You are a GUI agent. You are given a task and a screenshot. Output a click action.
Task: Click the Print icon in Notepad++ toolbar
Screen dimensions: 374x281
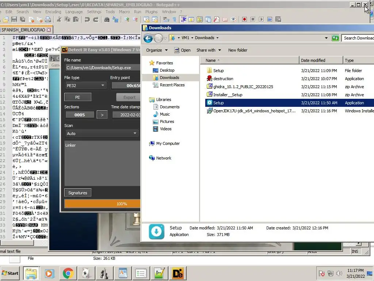click(x=48, y=19)
